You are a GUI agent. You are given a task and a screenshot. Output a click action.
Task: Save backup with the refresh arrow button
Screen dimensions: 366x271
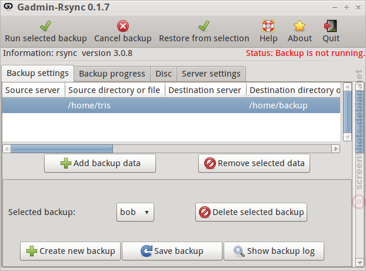pyautogui.click(x=172, y=251)
